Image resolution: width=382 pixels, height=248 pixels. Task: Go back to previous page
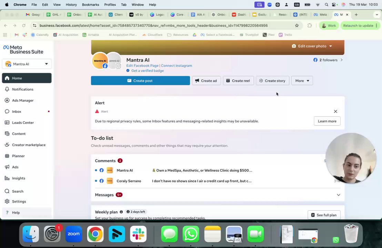tap(6, 25)
